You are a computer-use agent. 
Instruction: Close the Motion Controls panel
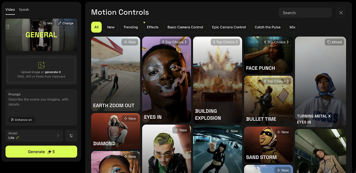pyautogui.click(x=341, y=13)
